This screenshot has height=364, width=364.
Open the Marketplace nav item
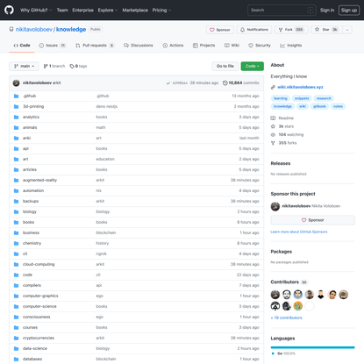tap(135, 11)
